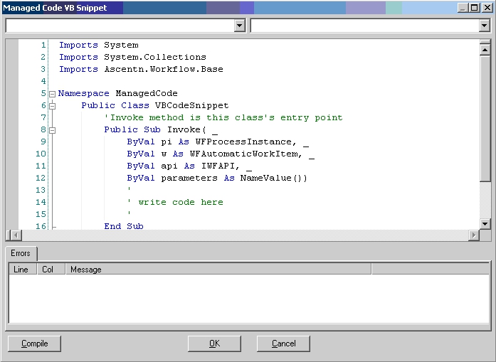Screen dimensions: 496x362
Task: Click the Col column header
Action: click(x=48, y=270)
